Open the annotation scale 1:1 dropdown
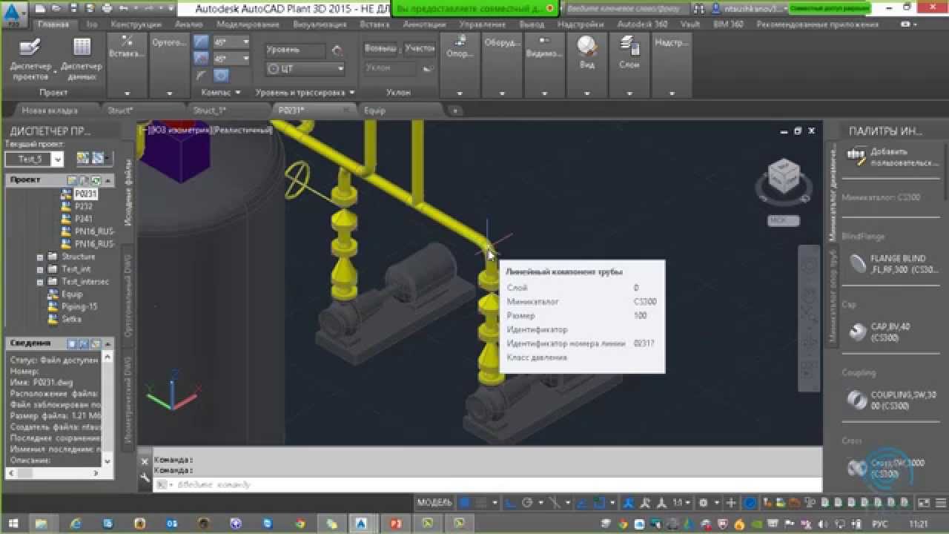Image resolution: width=949 pixels, height=534 pixels. (x=680, y=503)
